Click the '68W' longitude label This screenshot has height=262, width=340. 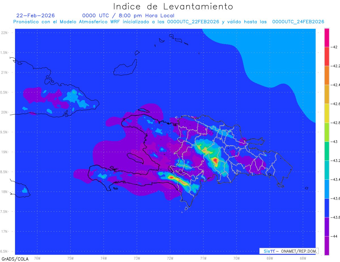[303, 258]
